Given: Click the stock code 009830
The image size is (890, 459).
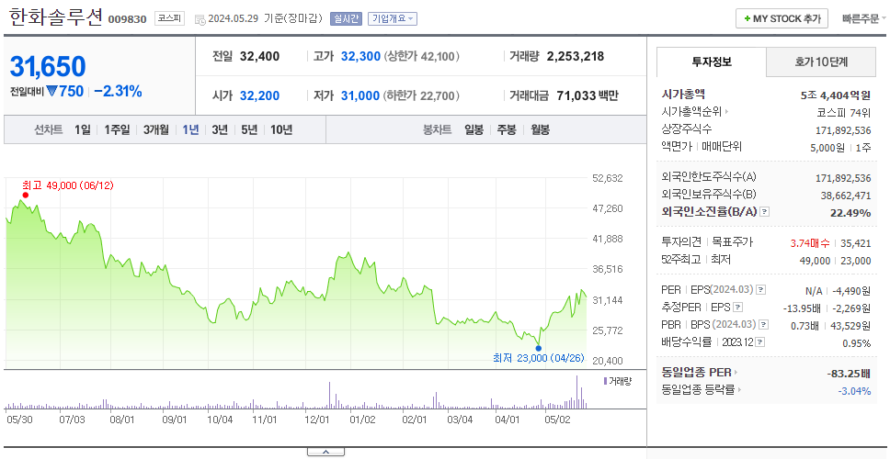Looking at the screenshot, I should pos(127,19).
